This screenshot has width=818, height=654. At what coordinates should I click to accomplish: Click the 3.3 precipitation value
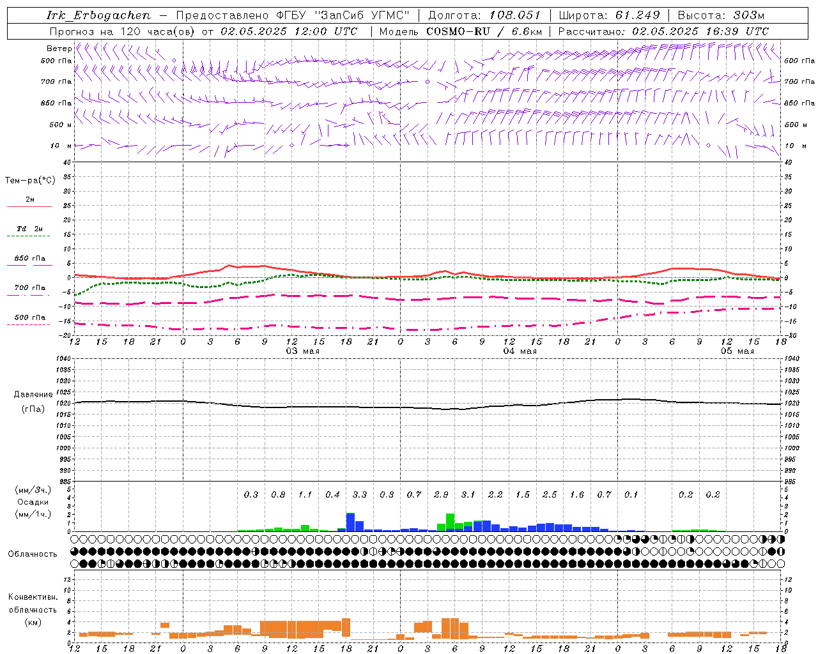[x=360, y=495]
